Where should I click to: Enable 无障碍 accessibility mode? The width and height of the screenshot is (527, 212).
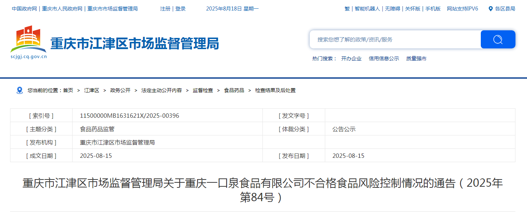[392, 9]
